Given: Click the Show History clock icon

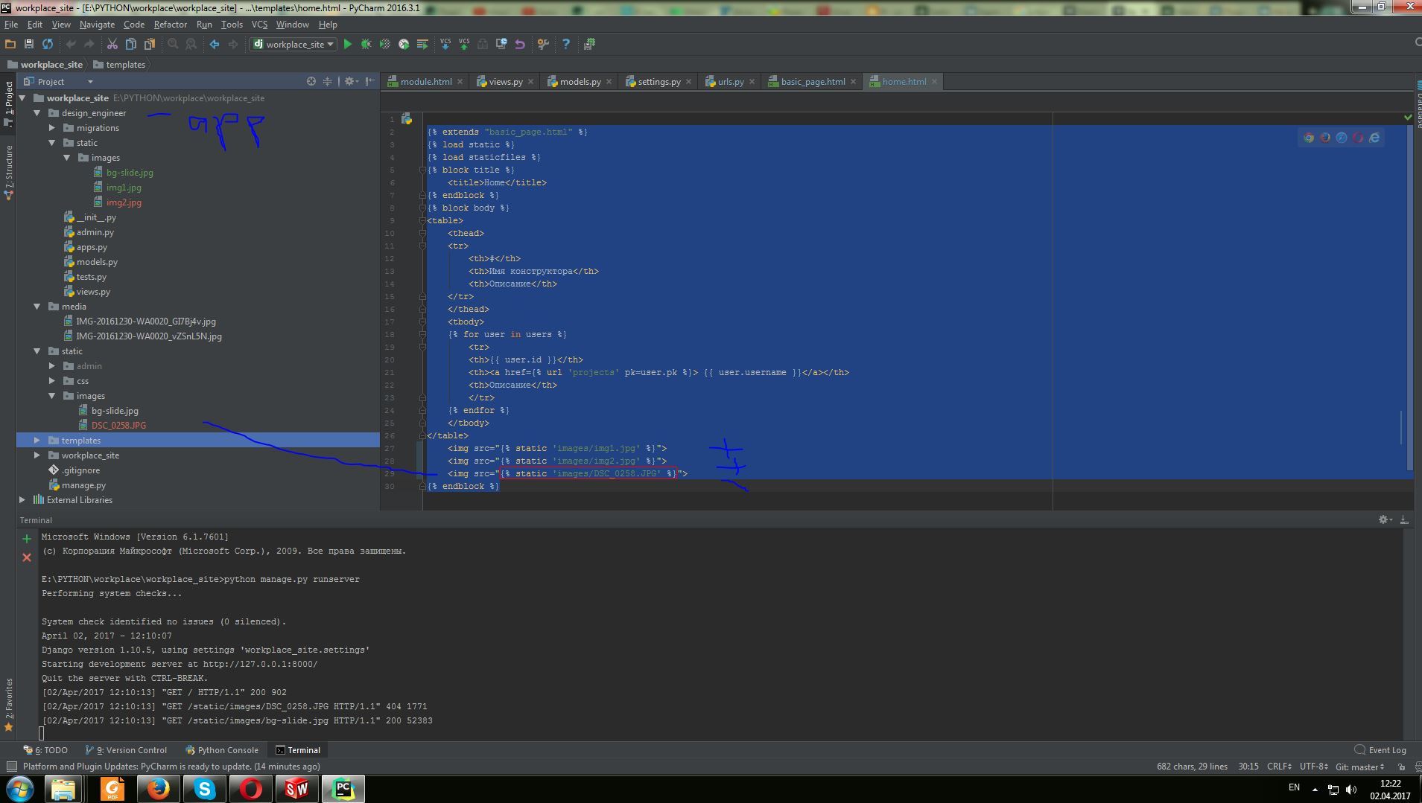Looking at the screenshot, I should click(x=501, y=44).
